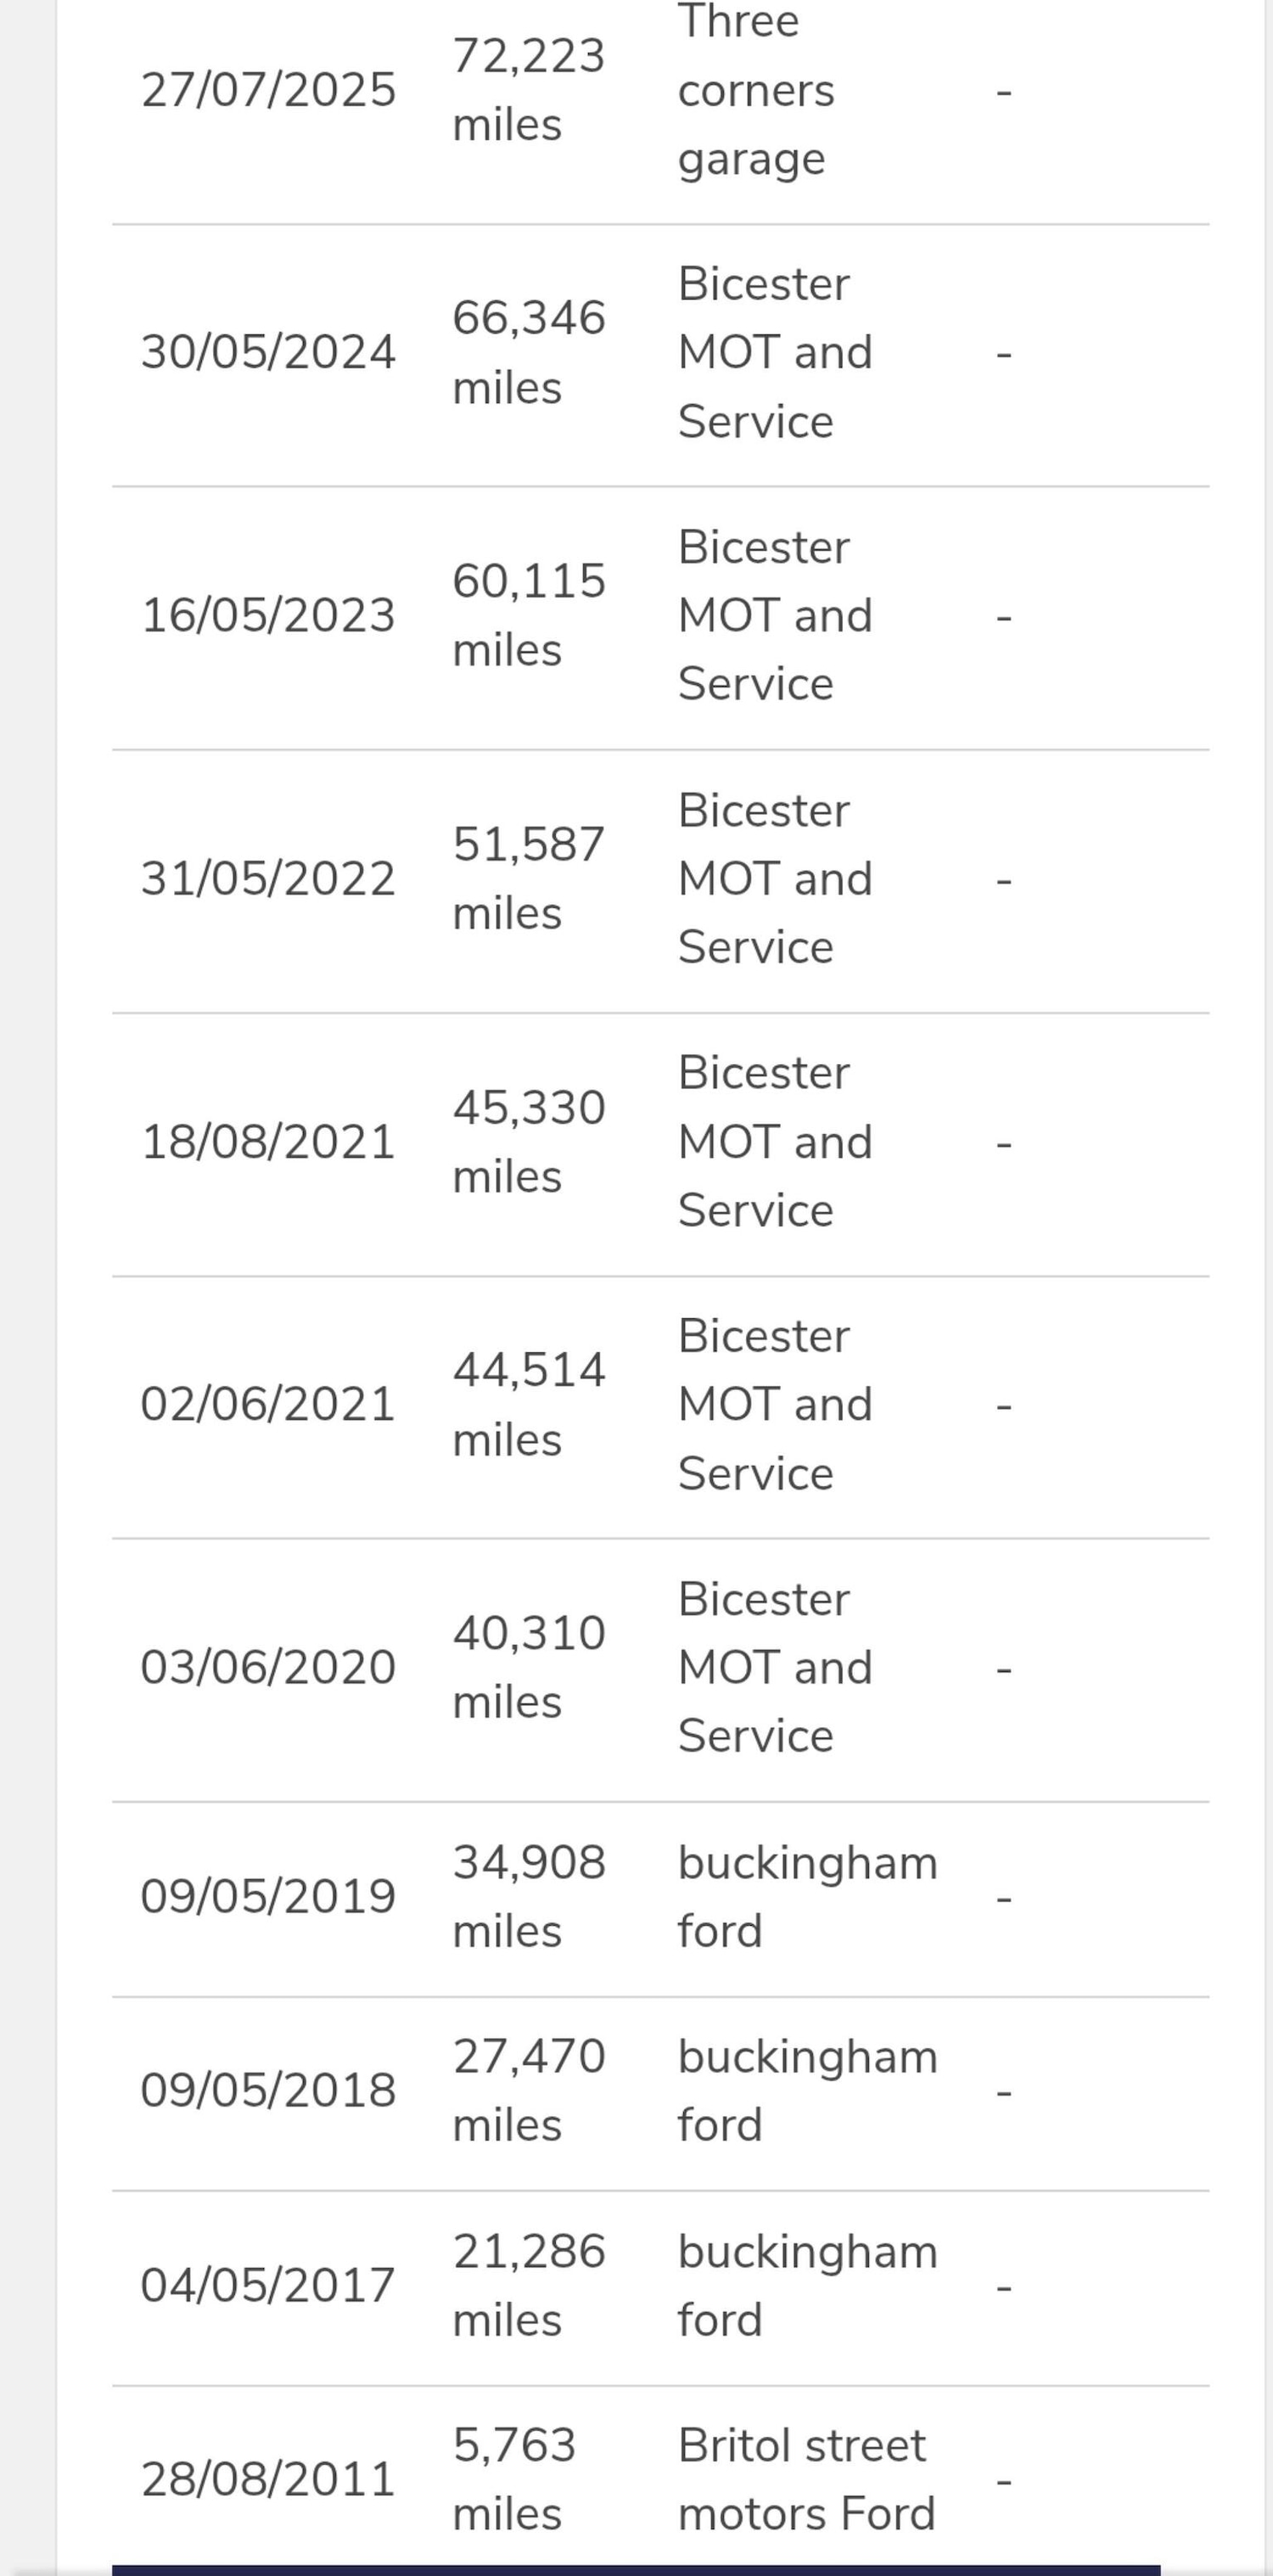This screenshot has width=1273, height=2576.
Task: Click the 27/07/2025 date entry
Action: pyautogui.click(x=268, y=90)
